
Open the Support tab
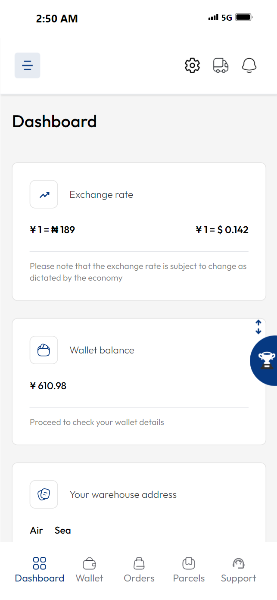(x=238, y=570)
